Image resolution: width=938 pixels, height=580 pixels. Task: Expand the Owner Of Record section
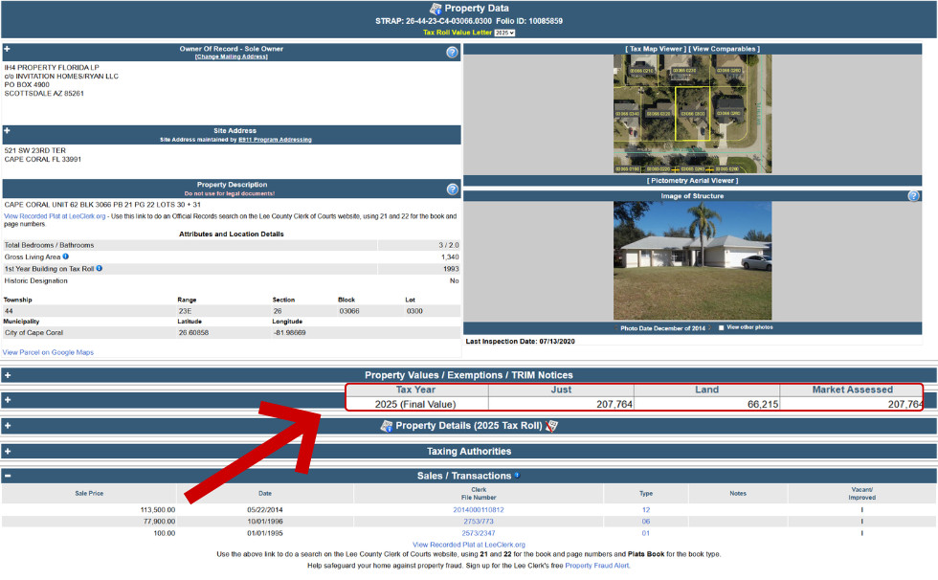point(8,49)
